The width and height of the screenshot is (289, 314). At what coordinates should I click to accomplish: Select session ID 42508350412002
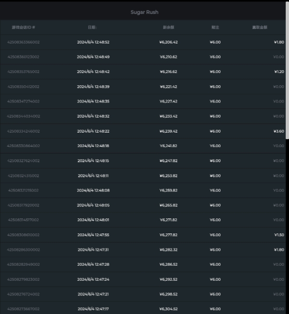(23, 87)
